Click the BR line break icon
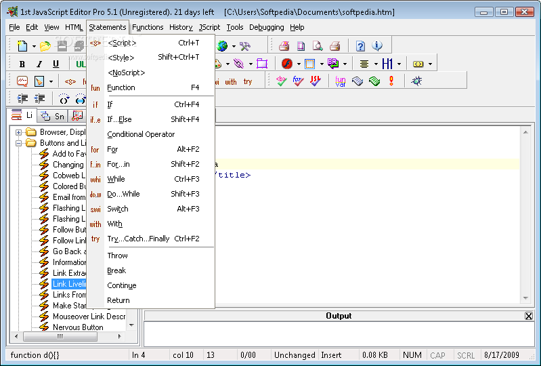The height and width of the screenshot is (366, 541). coord(333,64)
